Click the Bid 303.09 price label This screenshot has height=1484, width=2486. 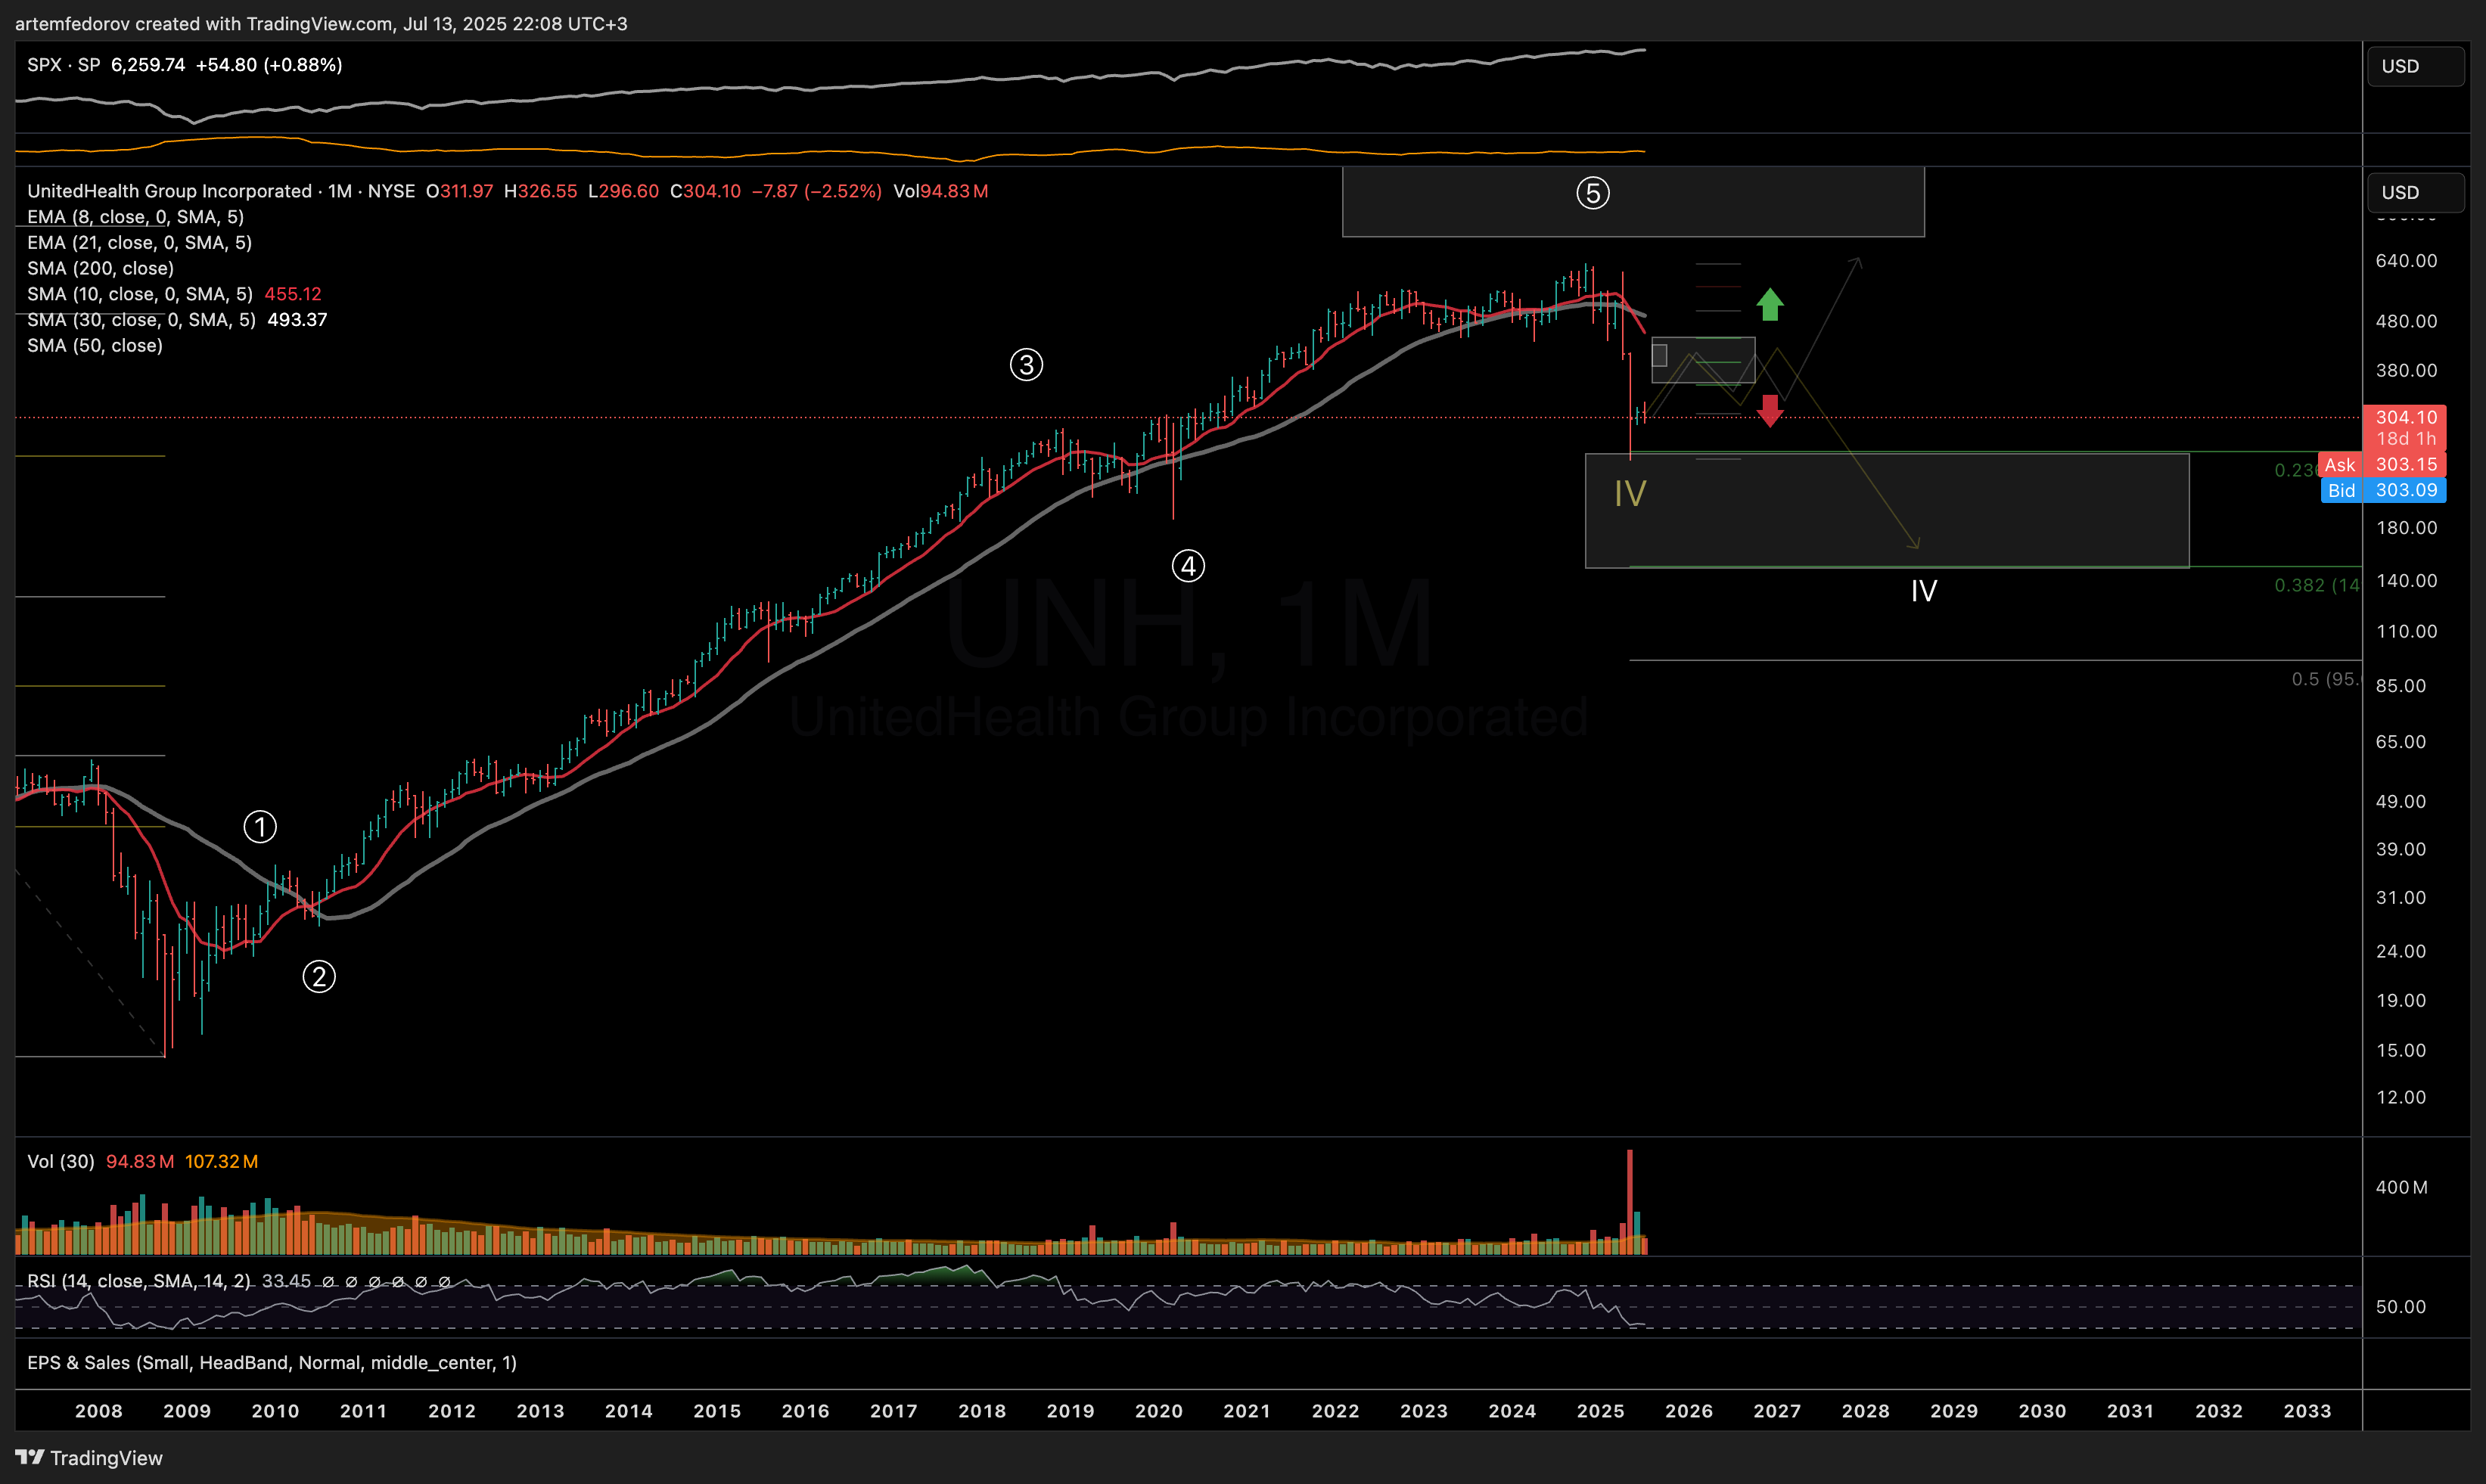pos(2383,490)
